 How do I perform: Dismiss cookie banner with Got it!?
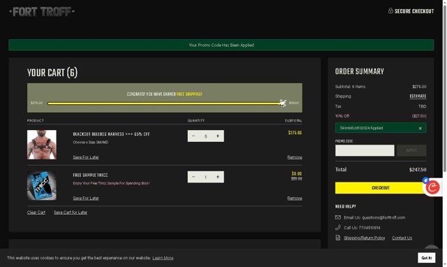[x=427, y=258]
